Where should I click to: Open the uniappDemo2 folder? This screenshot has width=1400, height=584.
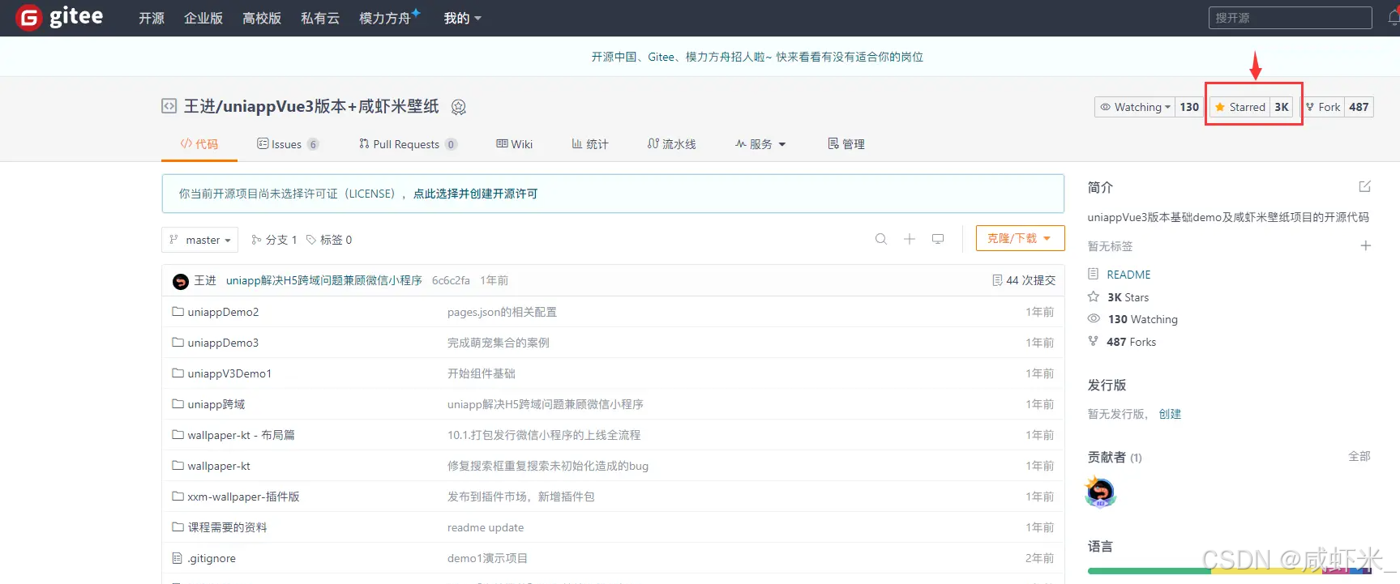tap(223, 312)
